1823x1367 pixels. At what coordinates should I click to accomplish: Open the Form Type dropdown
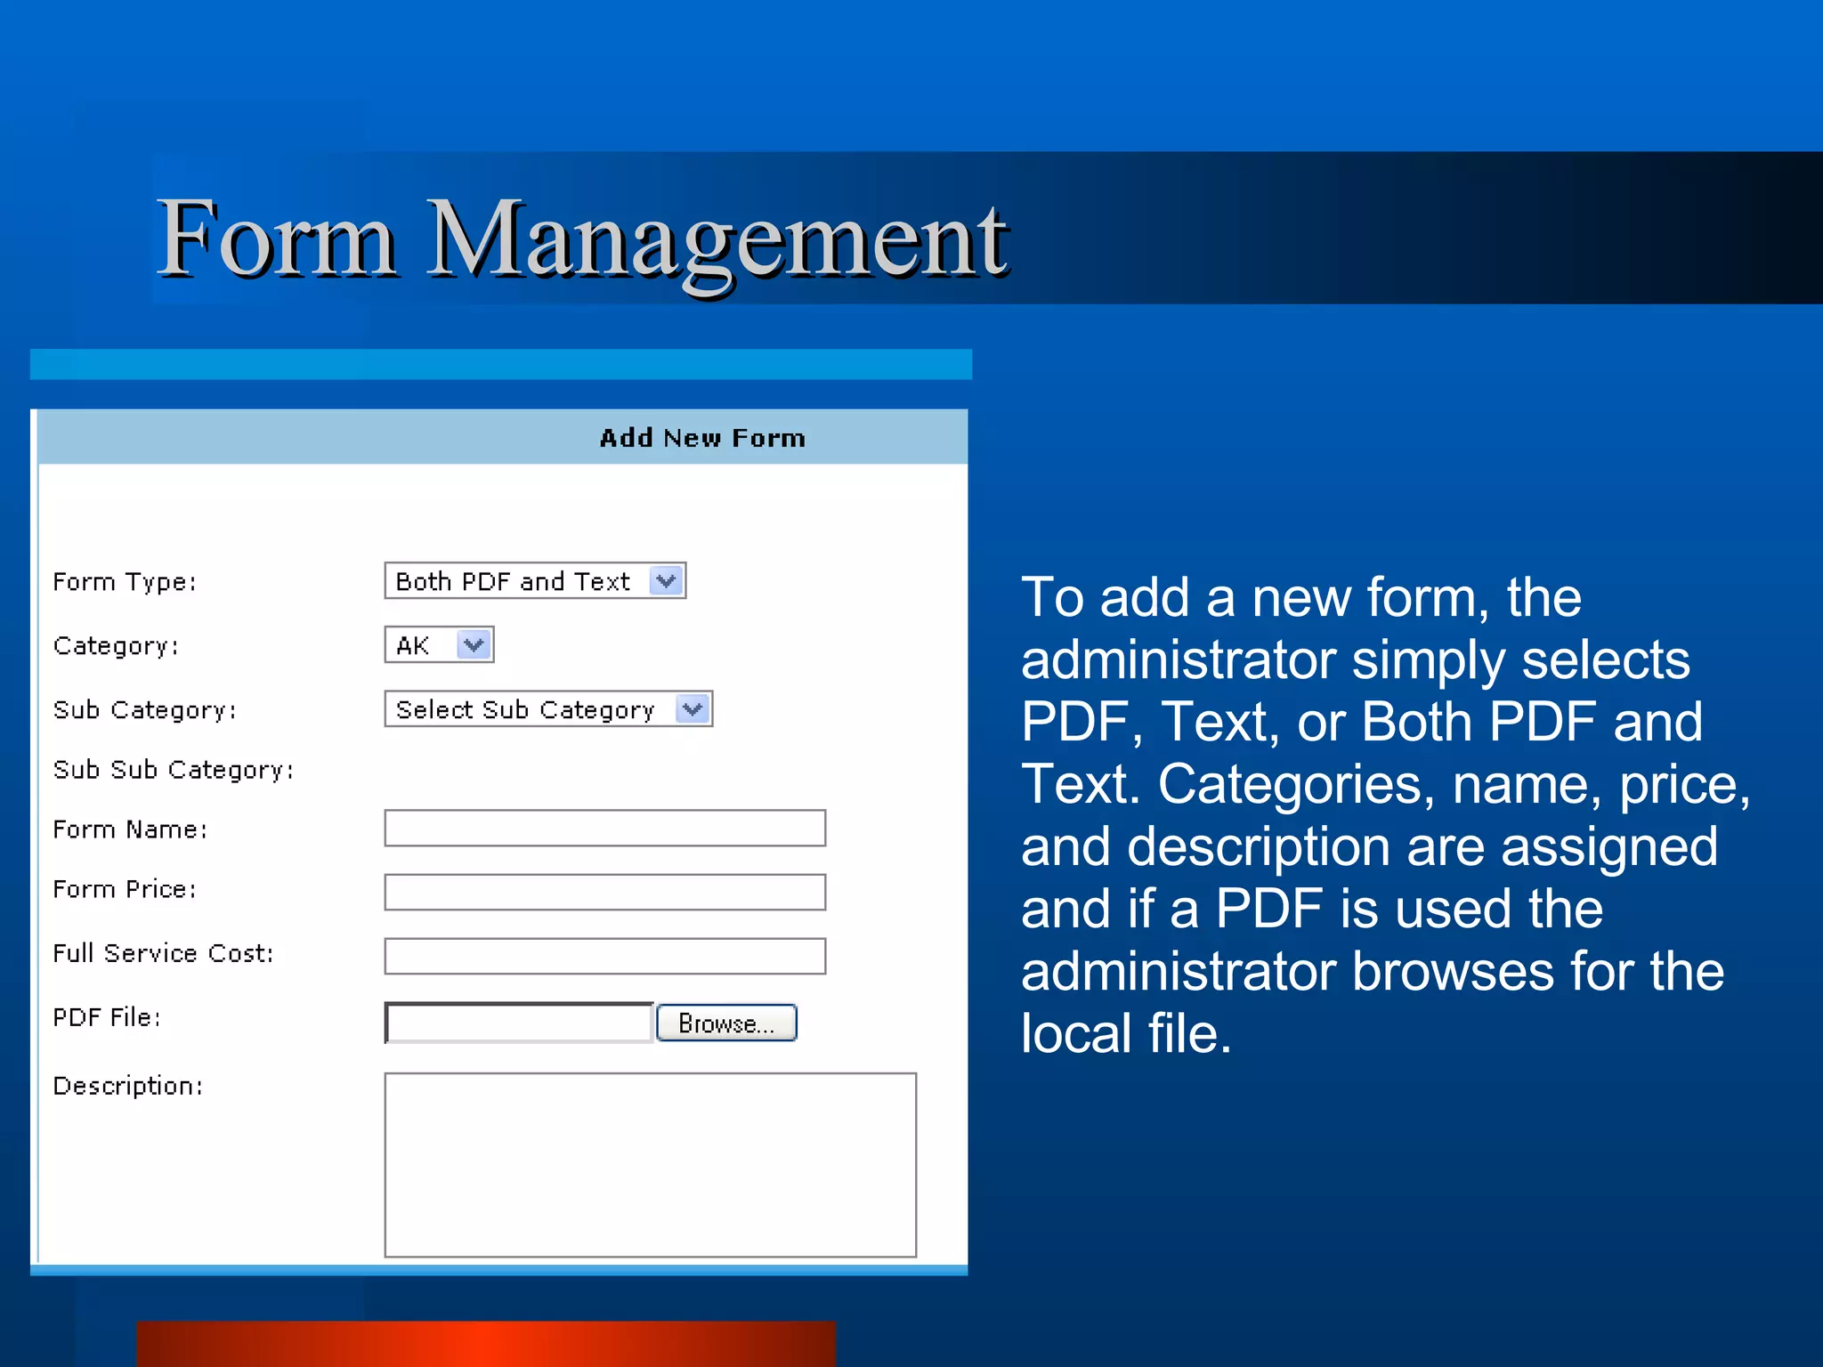click(x=535, y=581)
